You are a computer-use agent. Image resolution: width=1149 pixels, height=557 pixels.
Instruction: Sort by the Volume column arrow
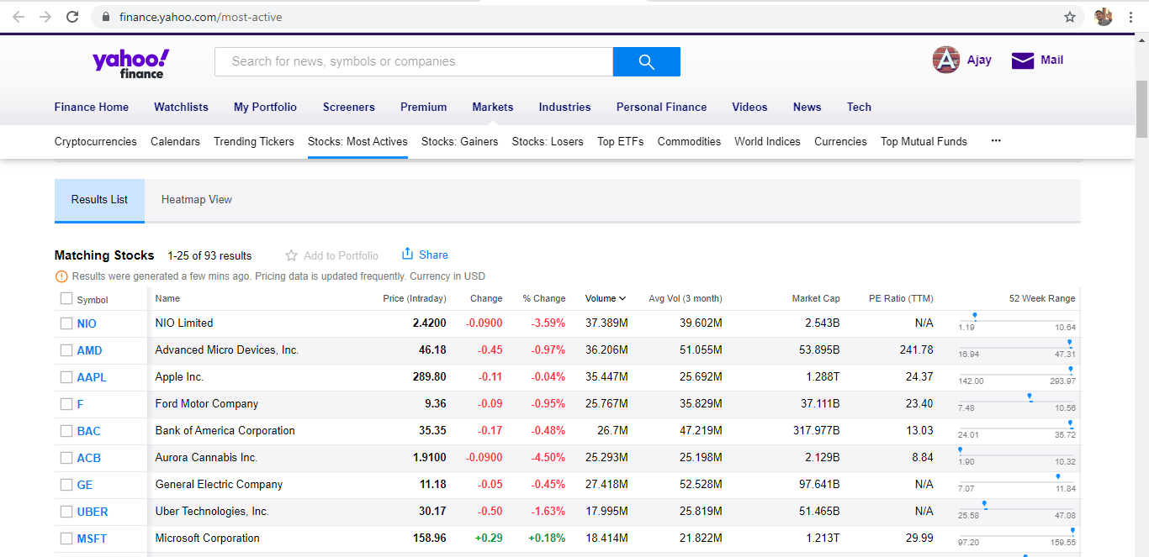pos(622,298)
